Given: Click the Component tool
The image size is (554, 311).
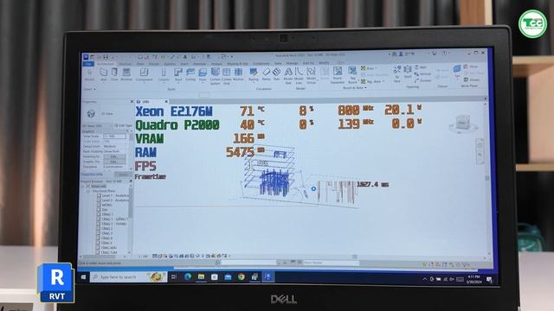Looking at the screenshot, I should [145, 75].
